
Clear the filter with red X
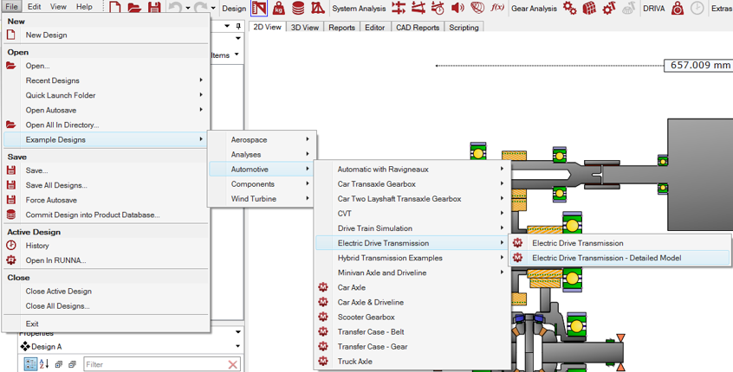point(233,365)
